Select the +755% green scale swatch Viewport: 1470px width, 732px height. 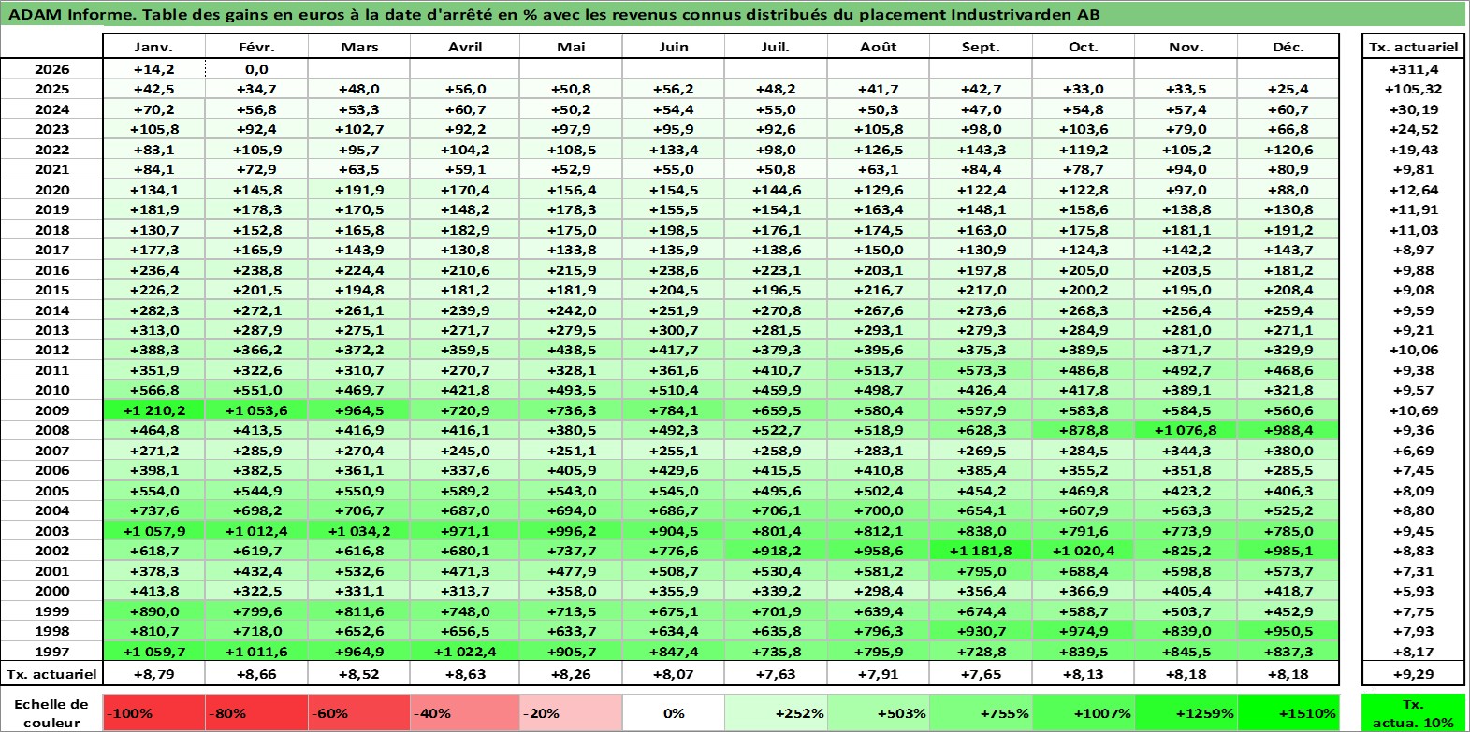[981, 712]
